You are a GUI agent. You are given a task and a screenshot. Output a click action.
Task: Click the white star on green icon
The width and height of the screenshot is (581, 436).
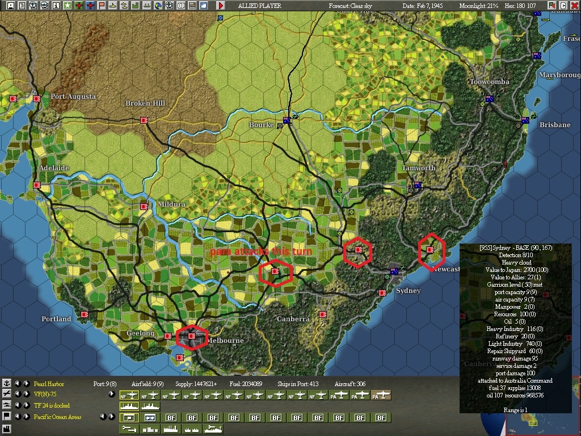pyautogui.click(x=67, y=6)
